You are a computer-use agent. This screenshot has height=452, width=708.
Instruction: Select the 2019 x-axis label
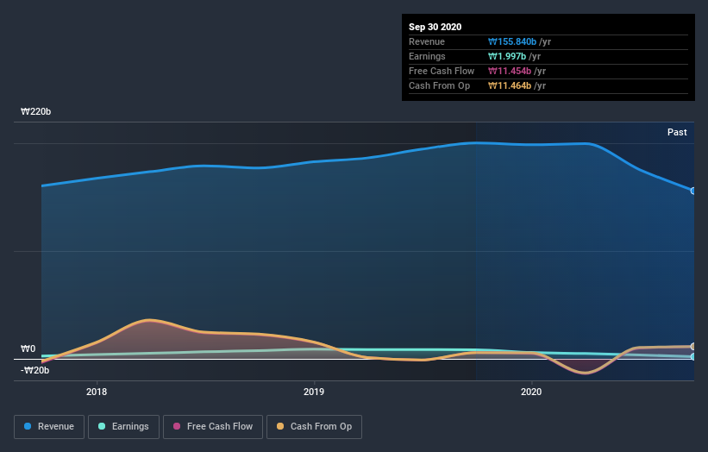[314, 392]
